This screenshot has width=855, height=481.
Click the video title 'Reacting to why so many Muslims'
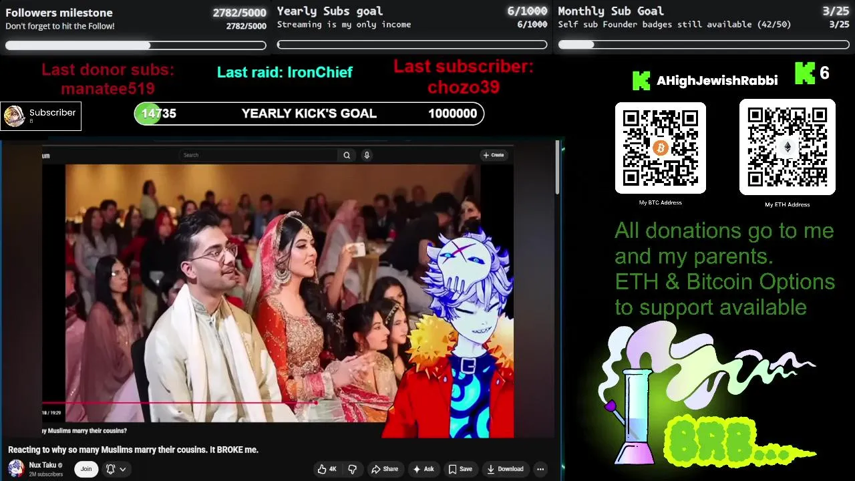(x=133, y=450)
